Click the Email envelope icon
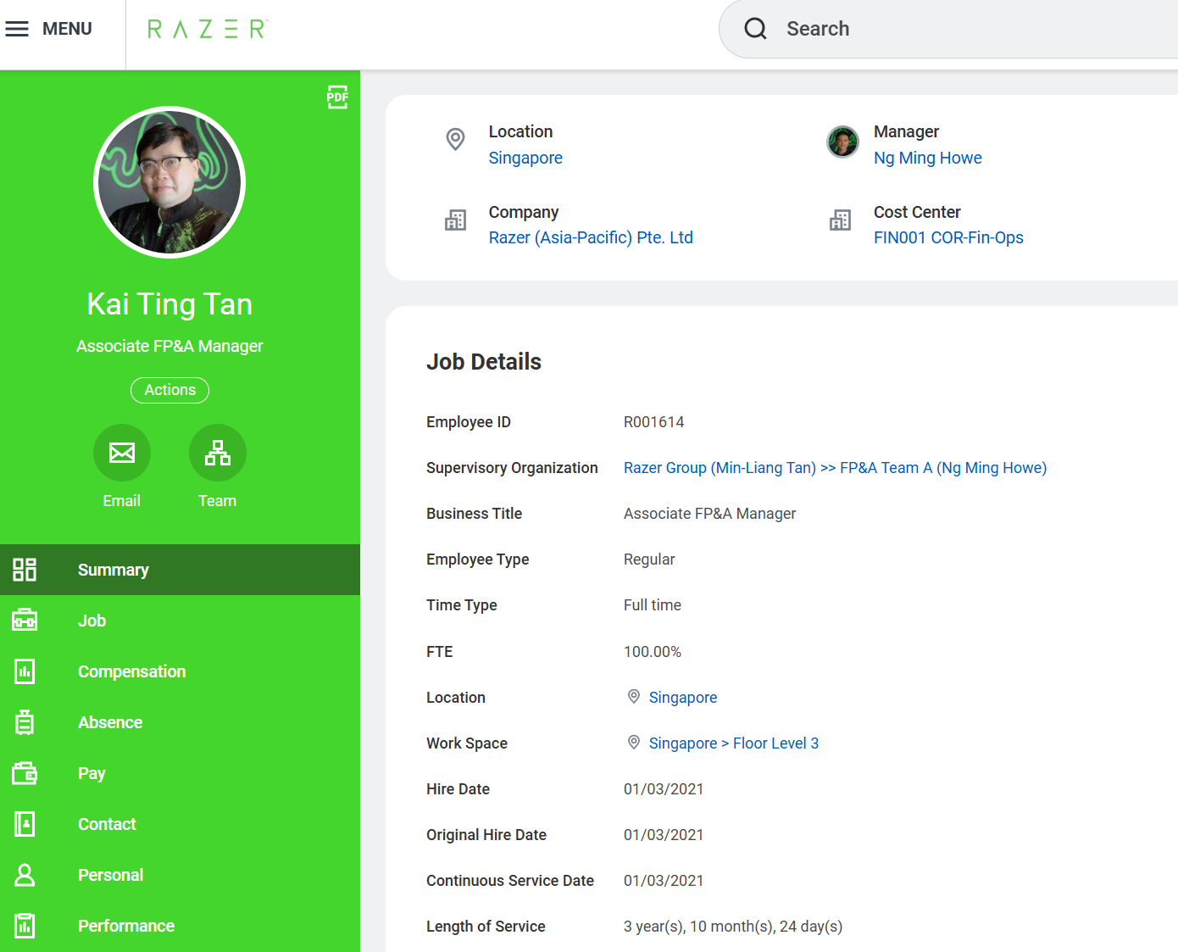Viewport: 1178px width, 952px height. point(122,453)
